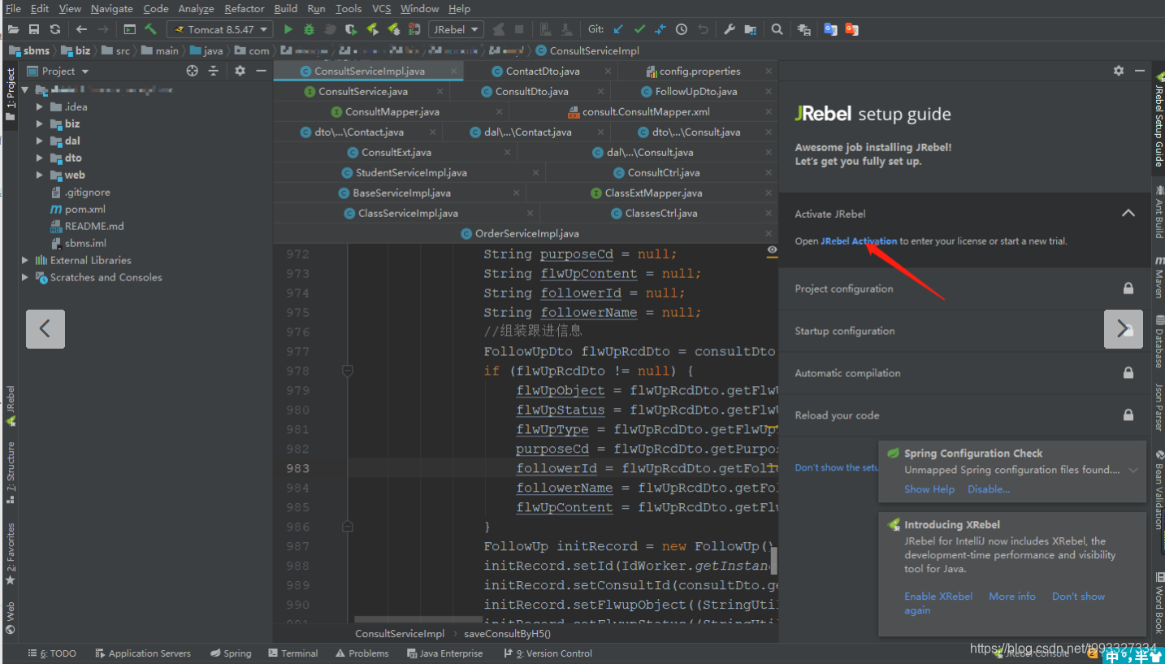1165x664 pixels.
Task: Debug with JRebel rocket-bug icon
Action: point(394,29)
